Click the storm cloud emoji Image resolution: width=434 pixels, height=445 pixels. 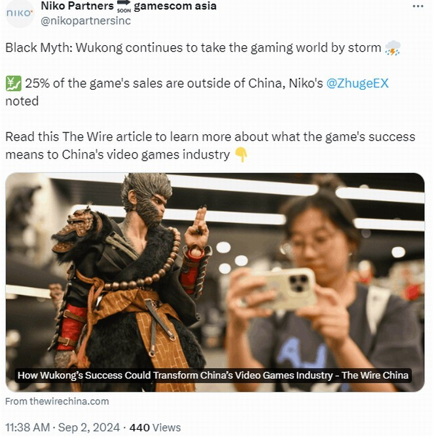(x=393, y=48)
